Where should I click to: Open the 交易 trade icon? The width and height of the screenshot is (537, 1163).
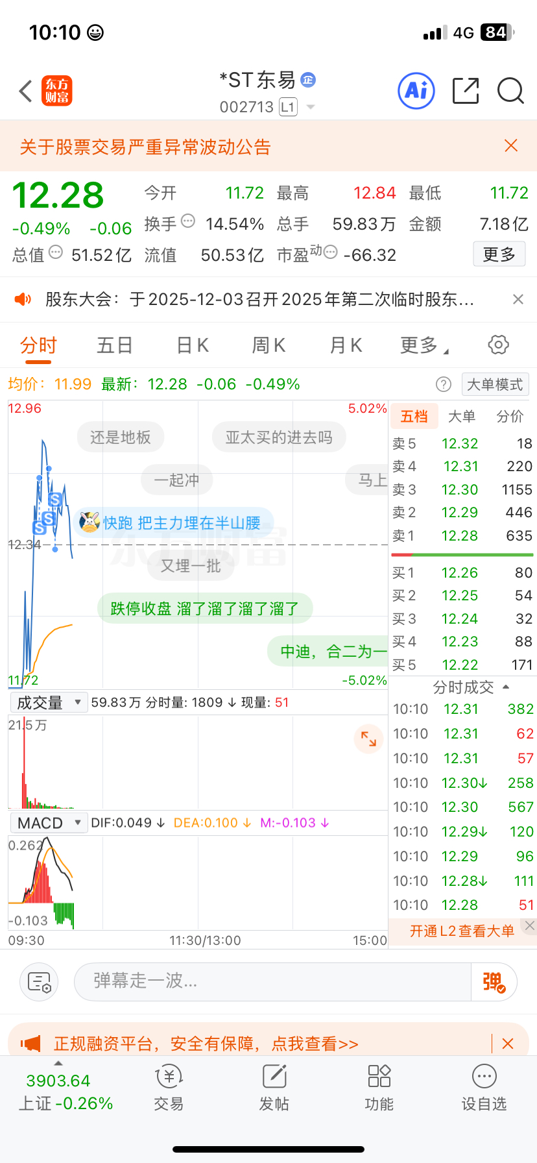point(169,1088)
